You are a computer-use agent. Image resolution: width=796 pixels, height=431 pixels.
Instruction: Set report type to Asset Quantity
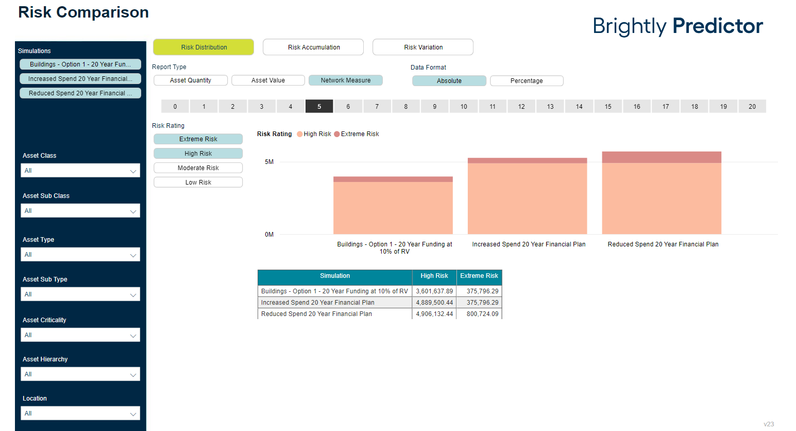coord(190,80)
